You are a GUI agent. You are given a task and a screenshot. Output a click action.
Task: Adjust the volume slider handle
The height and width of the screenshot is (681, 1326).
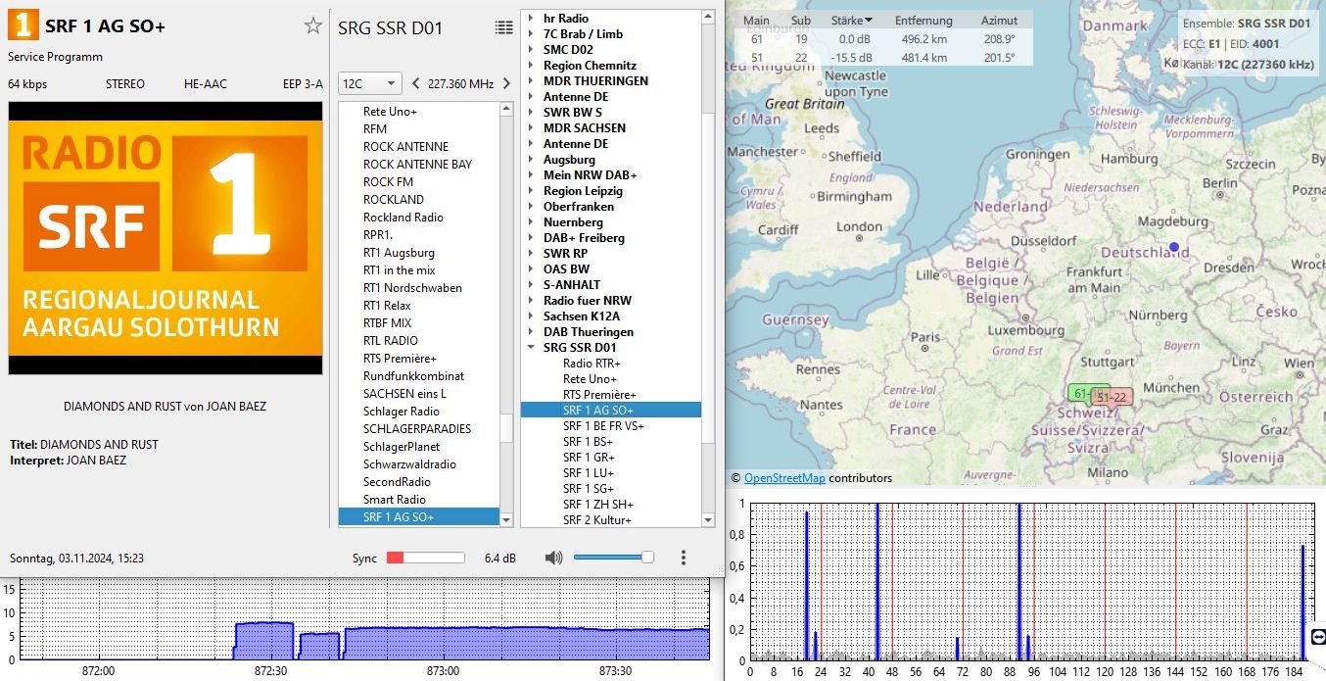(x=647, y=558)
